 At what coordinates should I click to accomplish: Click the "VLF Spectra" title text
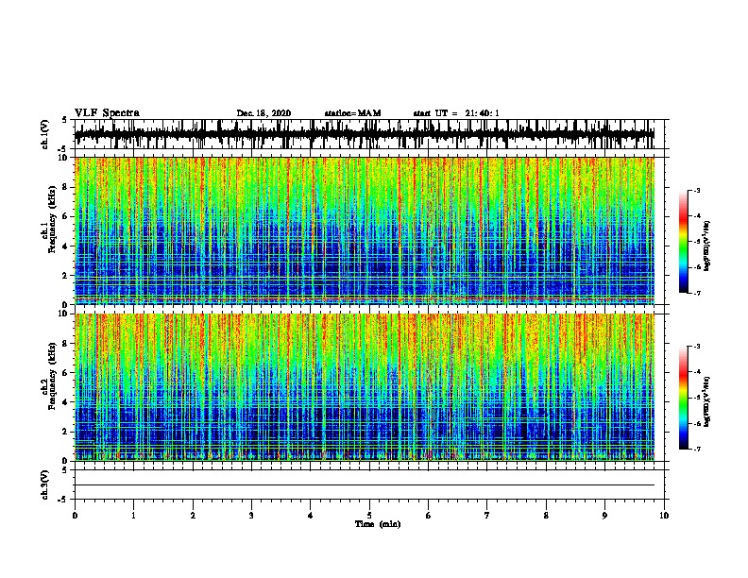tap(107, 113)
